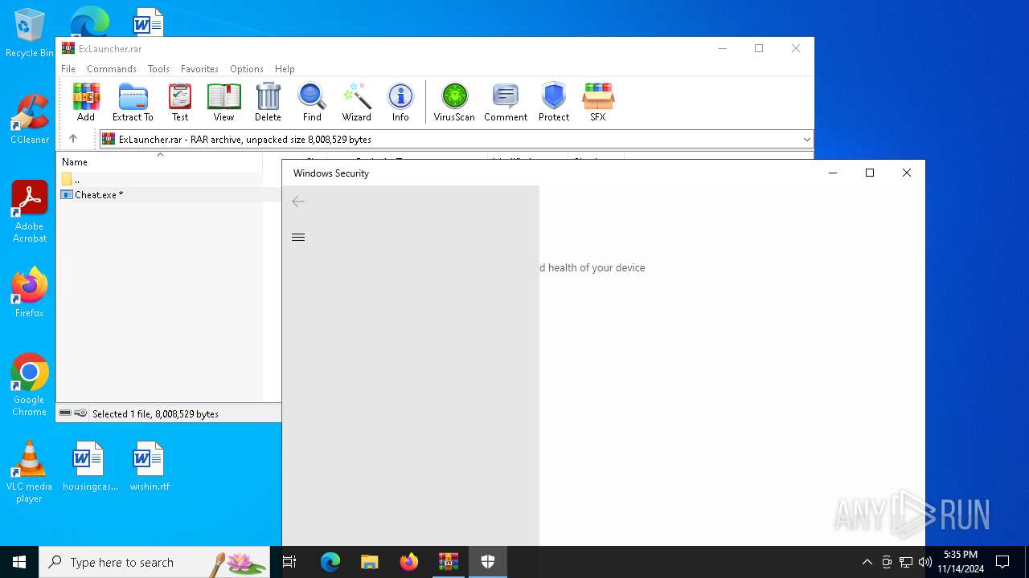Open the Recycle Bin desktop icon
This screenshot has width=1029, height=578.
pyautogui.click(x=30, y=34)
